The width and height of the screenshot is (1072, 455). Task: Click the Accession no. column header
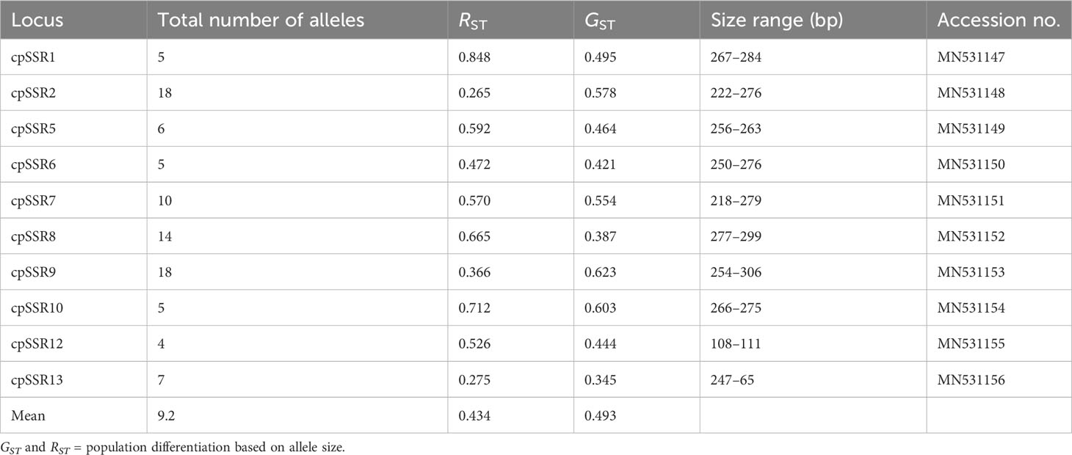pos(999,21)
